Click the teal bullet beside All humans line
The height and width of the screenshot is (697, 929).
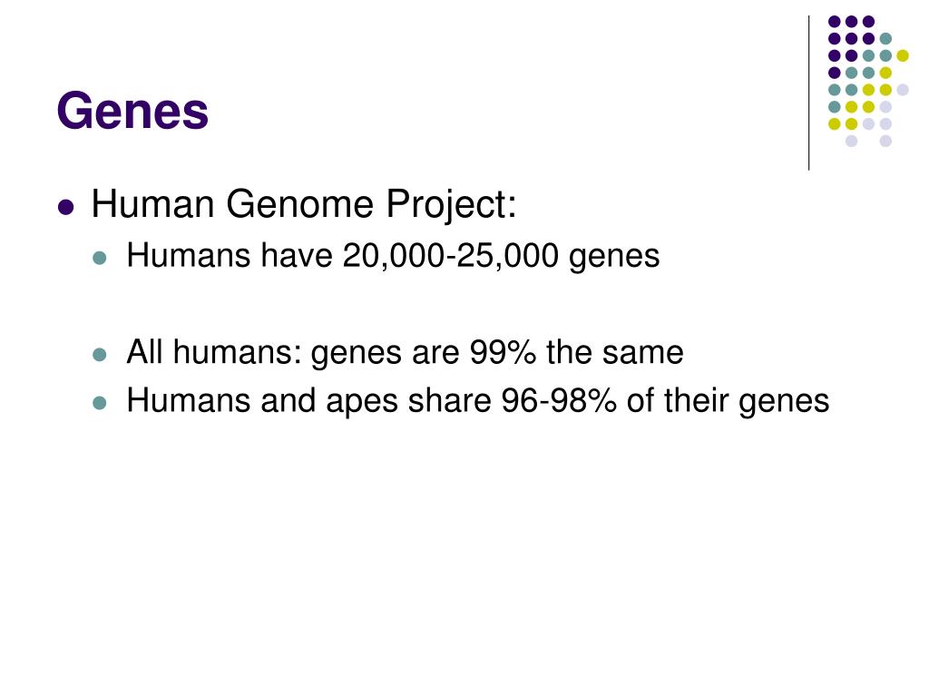point(100,355)
